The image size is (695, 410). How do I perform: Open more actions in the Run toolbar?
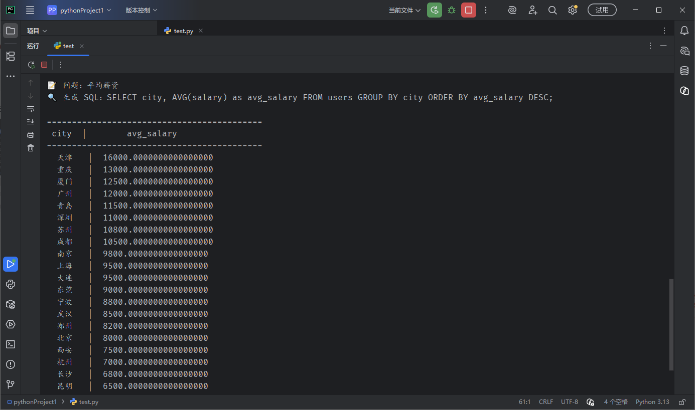click(61, 65)
